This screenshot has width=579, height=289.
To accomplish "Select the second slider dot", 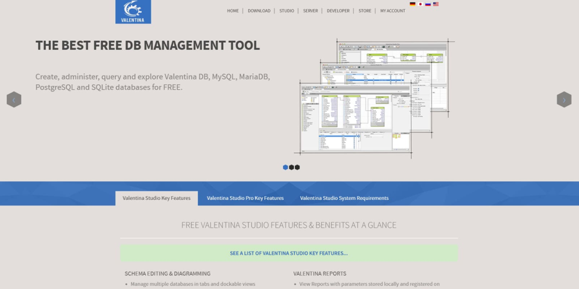I will pos(291,168).
